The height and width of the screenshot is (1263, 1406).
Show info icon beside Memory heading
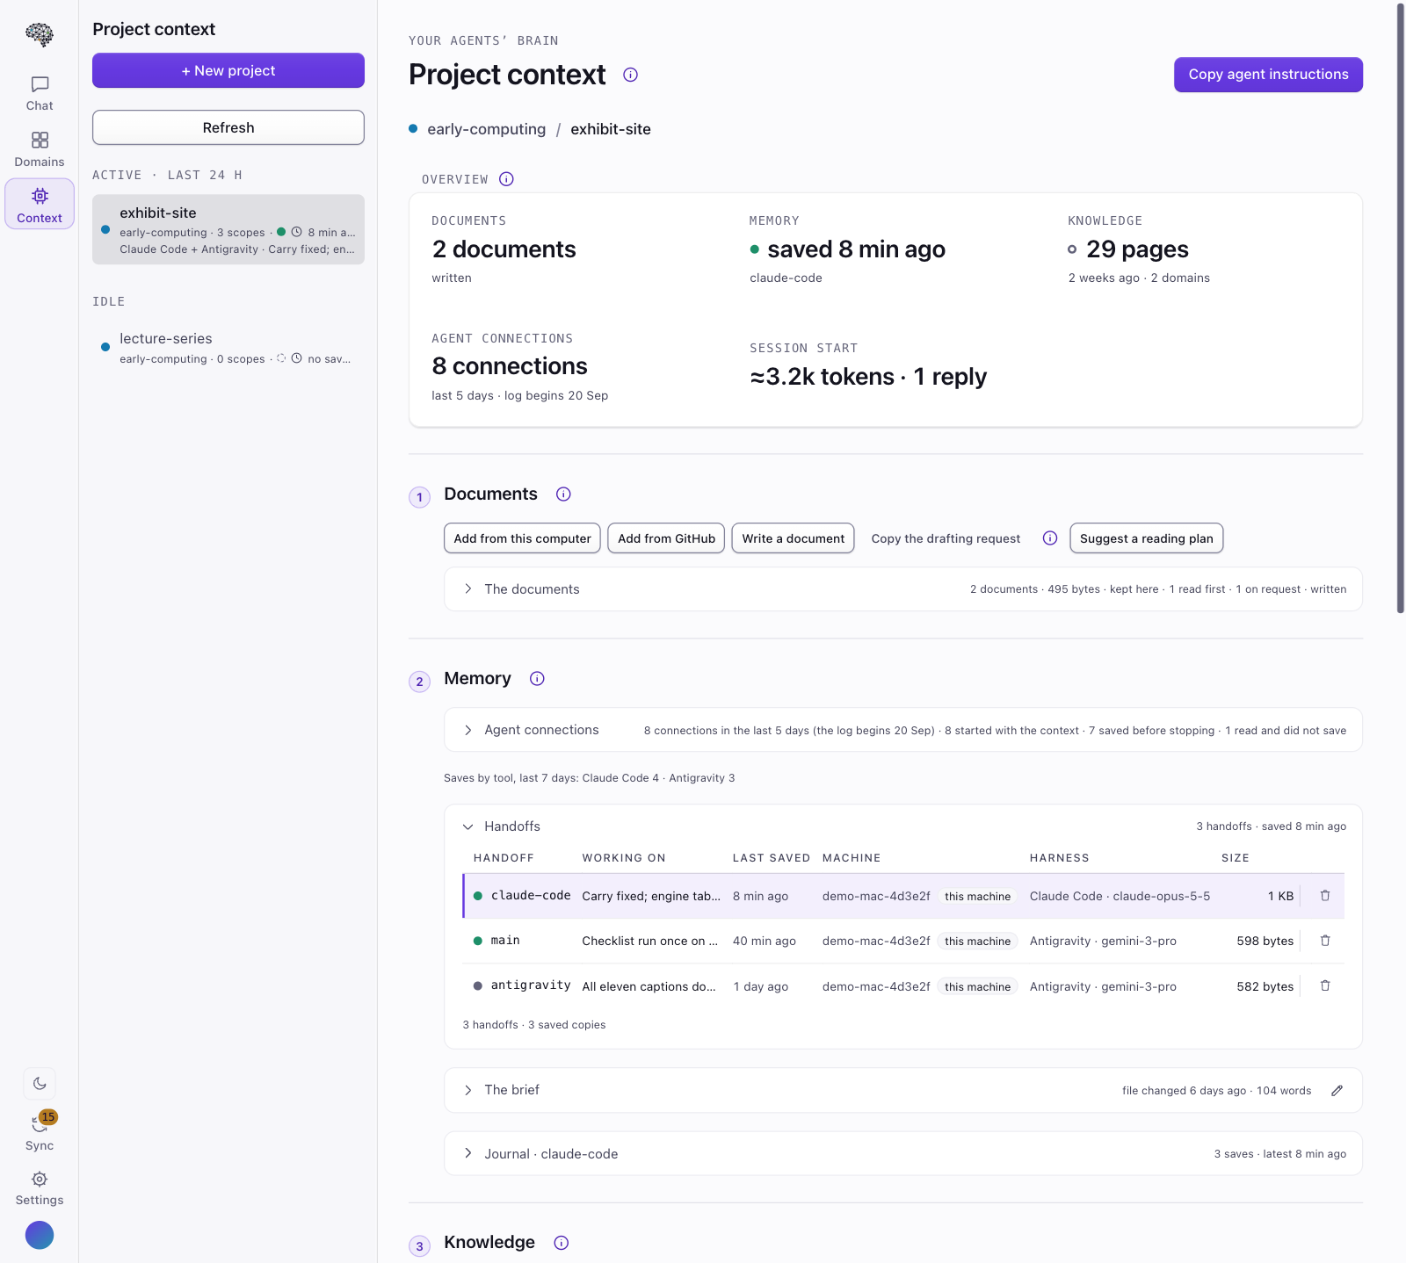538,679
